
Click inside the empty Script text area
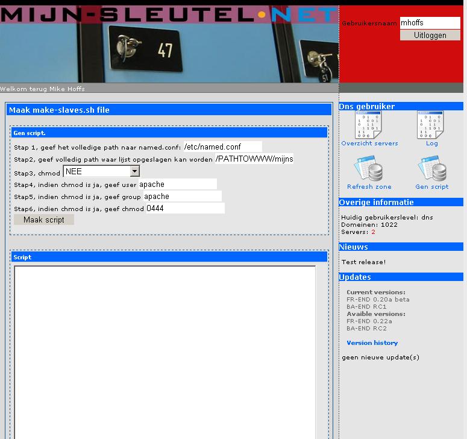click(x=165, y=352)
